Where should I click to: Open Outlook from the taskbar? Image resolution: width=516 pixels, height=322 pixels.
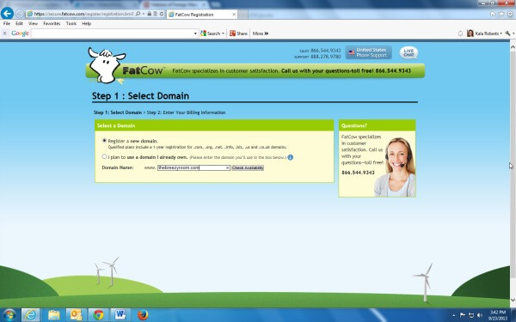76,315
